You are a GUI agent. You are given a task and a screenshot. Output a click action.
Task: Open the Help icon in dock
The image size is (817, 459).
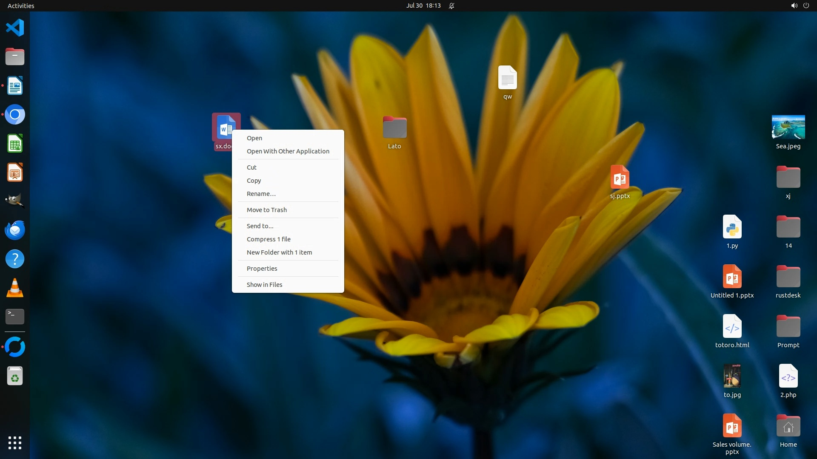click(15, 259)
